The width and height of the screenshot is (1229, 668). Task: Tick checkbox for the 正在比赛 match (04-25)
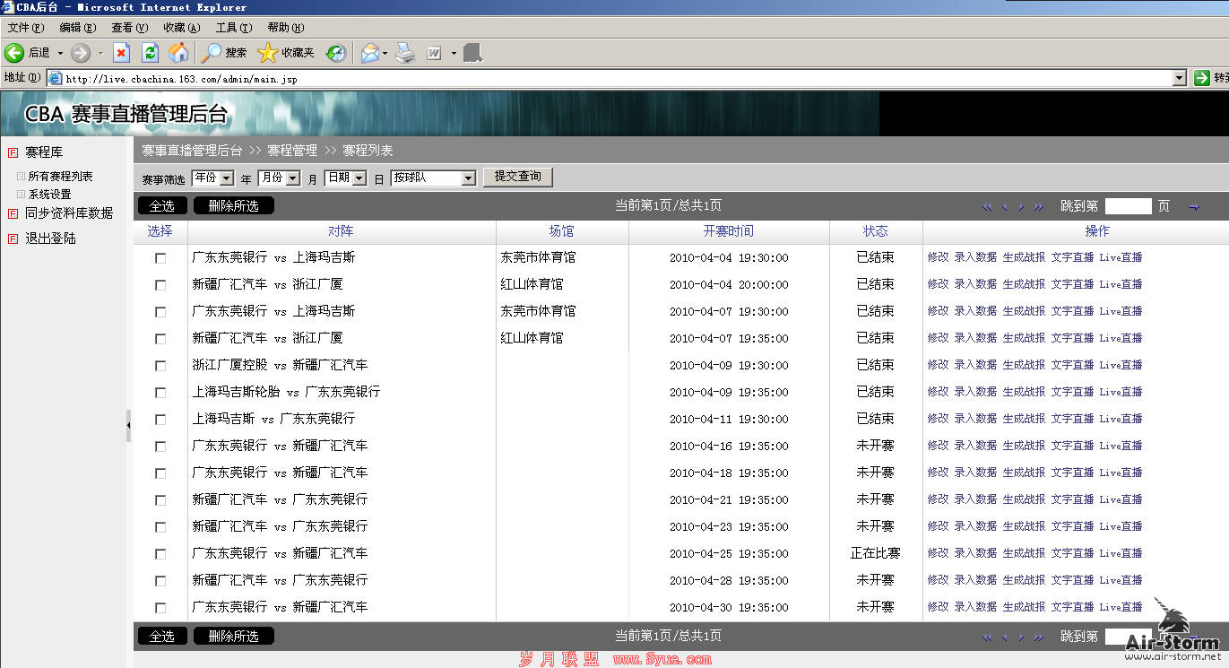coord(160,554)
